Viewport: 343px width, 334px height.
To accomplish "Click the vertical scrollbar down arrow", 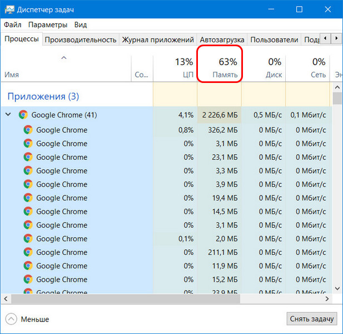I will coord(337,288).
